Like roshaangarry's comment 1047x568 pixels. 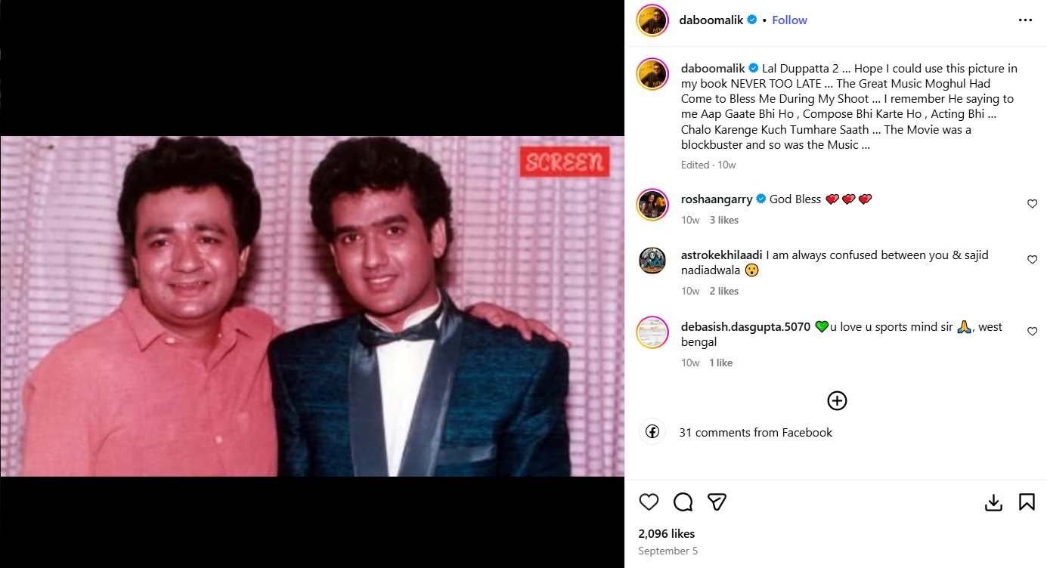point(1032,204)
